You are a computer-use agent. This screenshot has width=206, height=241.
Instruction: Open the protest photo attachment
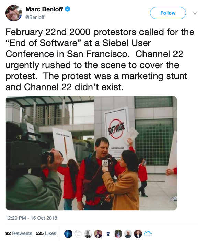(91, 153)
